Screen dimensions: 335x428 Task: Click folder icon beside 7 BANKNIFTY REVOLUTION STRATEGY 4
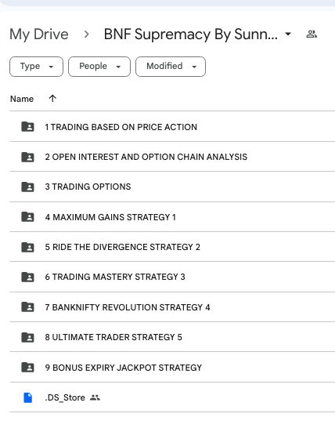(27, 307)
